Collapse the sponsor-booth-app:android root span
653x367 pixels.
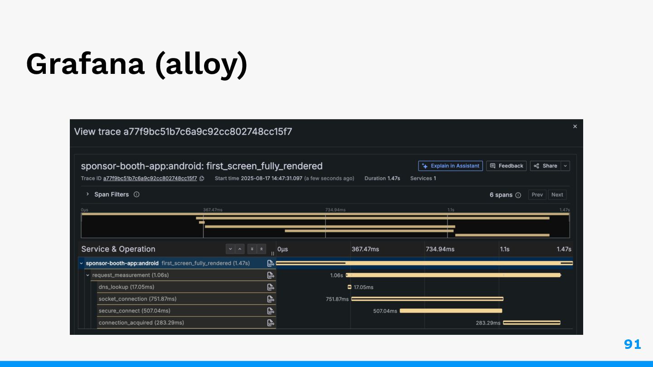tap(81, 263)
